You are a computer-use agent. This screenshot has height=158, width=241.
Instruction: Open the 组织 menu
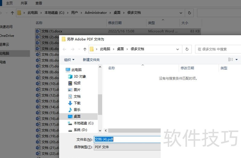point(69,60)
